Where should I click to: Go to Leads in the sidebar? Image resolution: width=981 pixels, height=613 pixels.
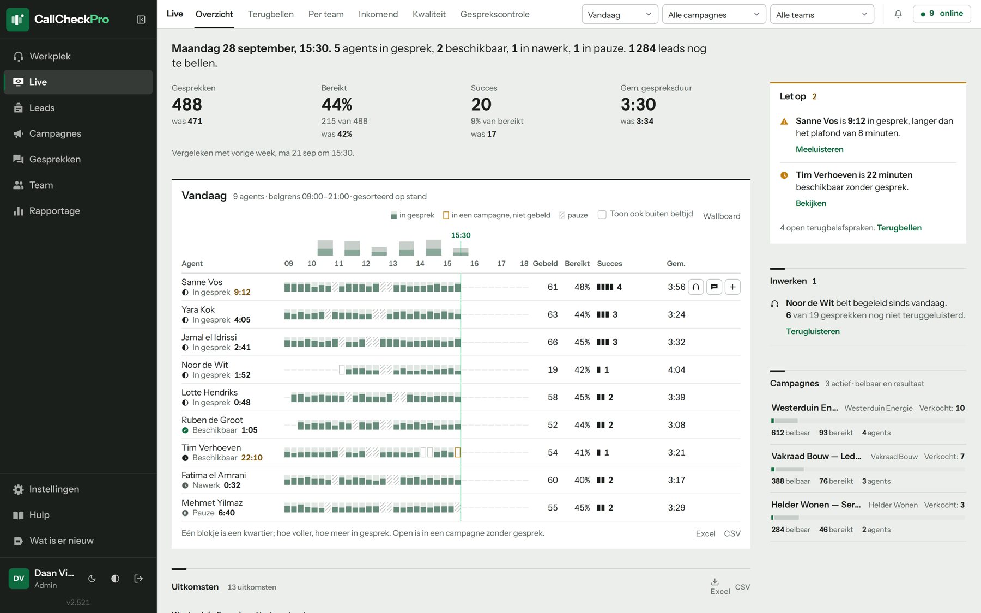[78, 108]
